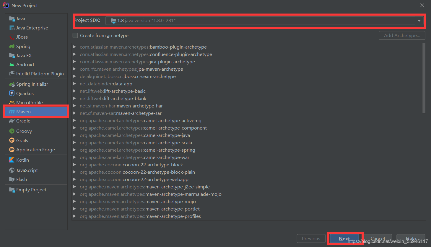The image size is (431, 247).
Task: Expand lift-archetype-basic entry
Action: pos(74,91)
